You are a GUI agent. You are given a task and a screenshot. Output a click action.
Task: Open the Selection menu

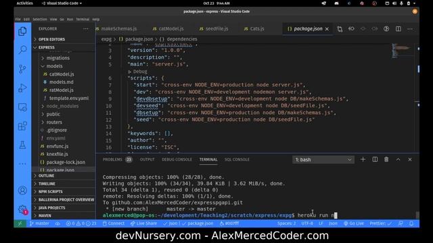click(x=40, y=20)
